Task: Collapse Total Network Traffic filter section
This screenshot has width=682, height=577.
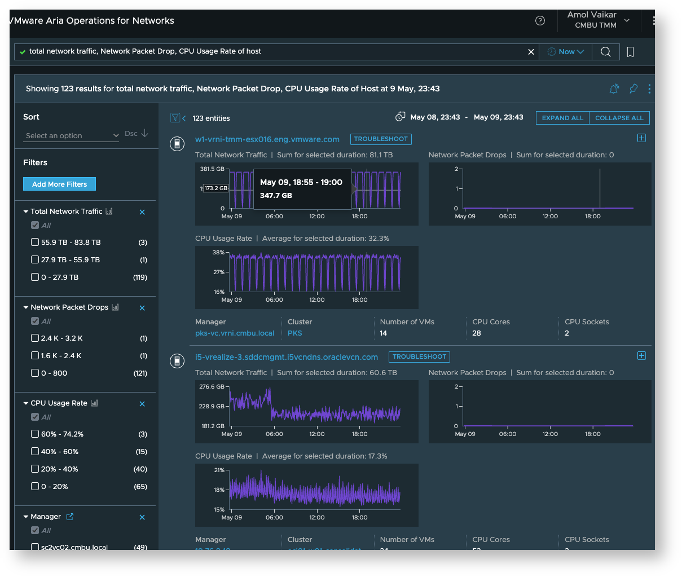Action: [26, 212]
